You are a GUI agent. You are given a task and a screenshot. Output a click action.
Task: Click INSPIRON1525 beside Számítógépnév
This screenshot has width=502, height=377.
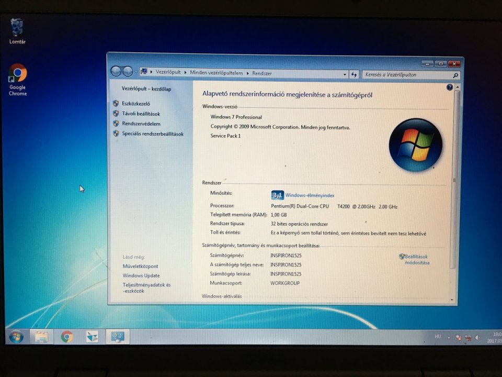[x=286, y=256]
